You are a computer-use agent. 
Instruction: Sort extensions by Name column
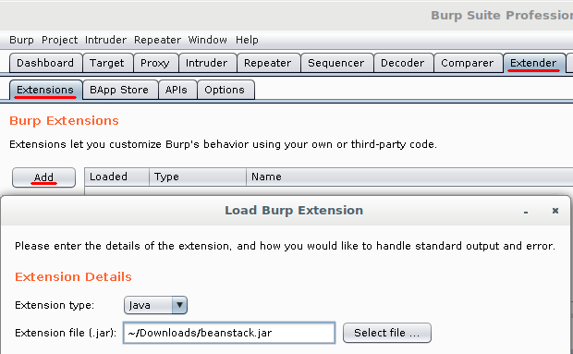(x=409, y=177)
